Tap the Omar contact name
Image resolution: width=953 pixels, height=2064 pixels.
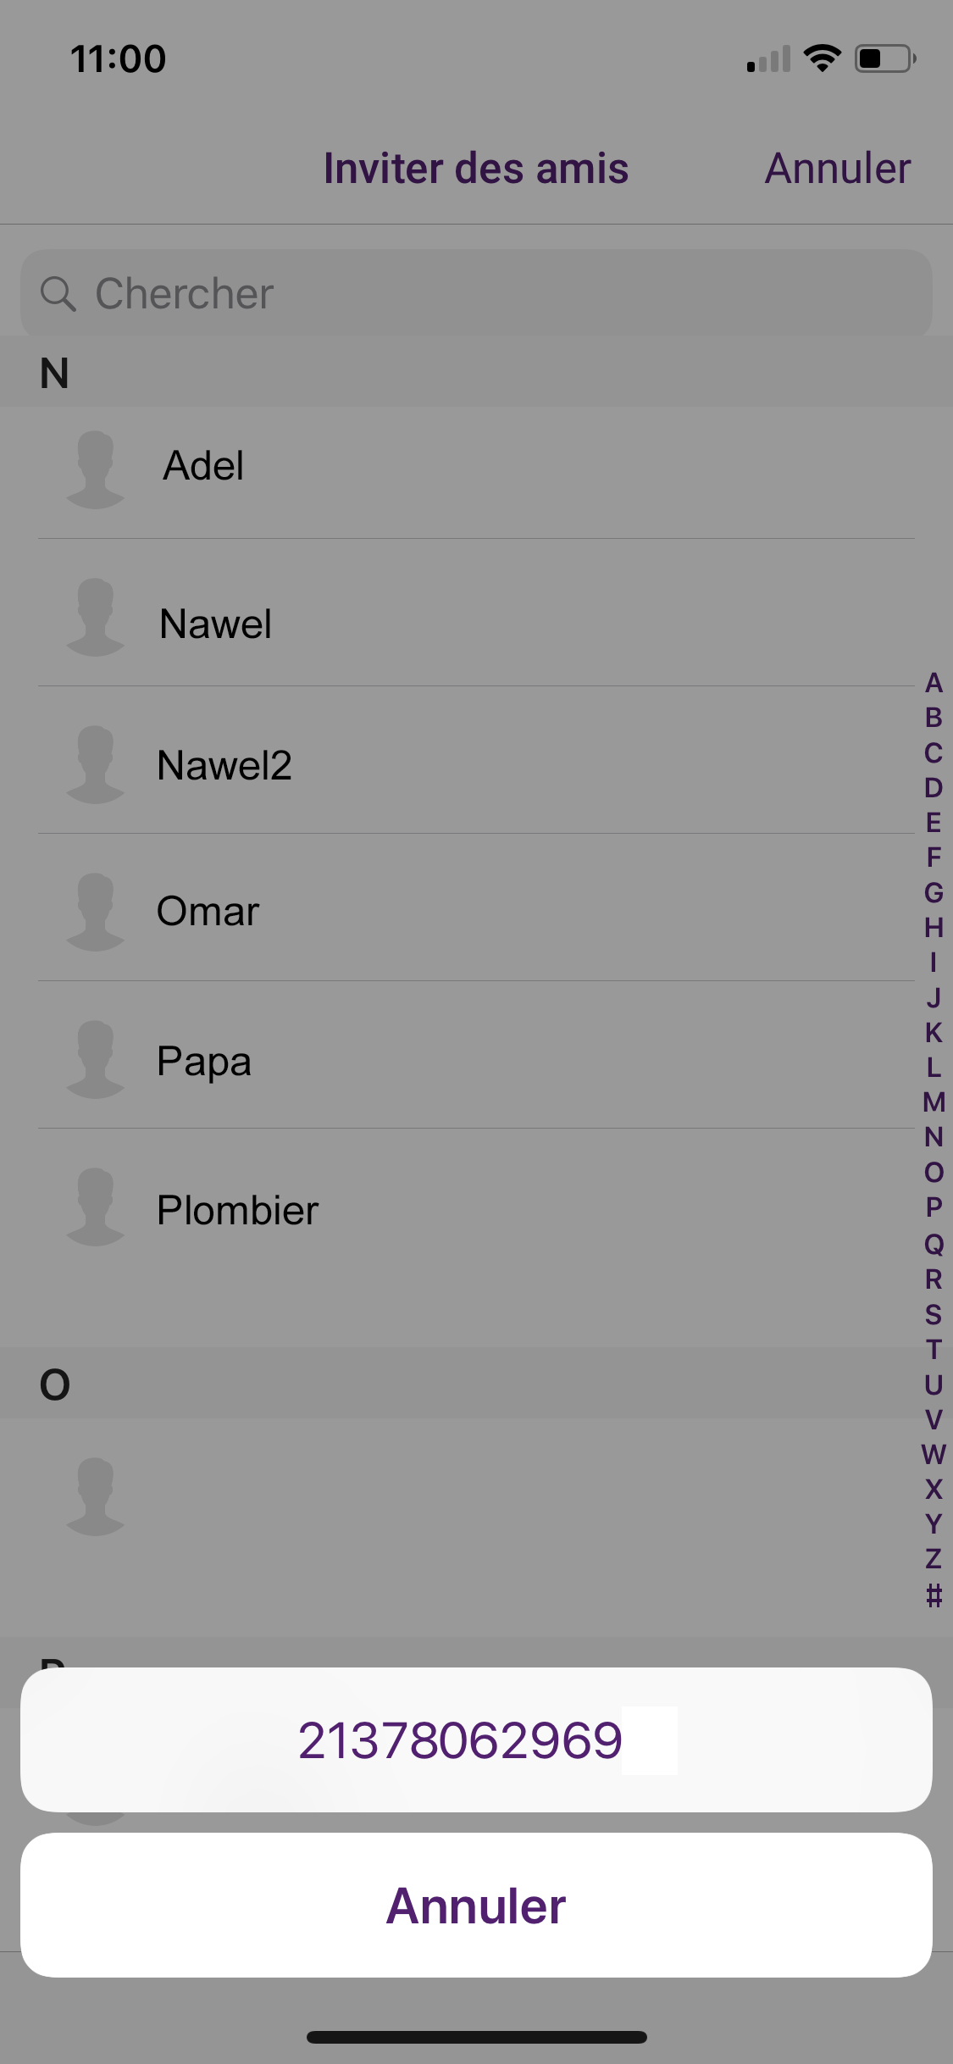point(208,912)
